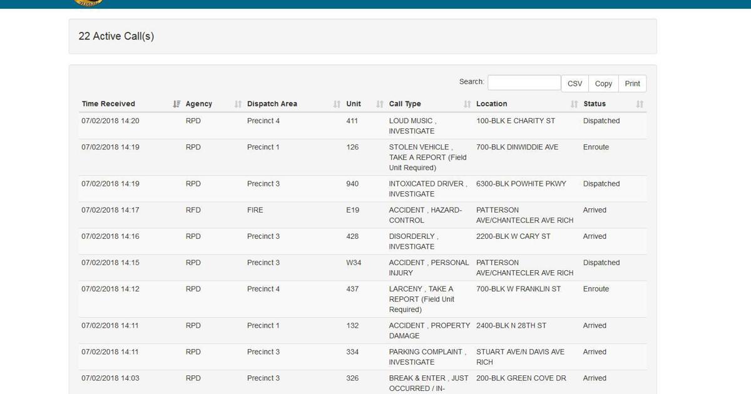
Task: Sort table using Dispatch Area sort arrows
Action: point(337,104)
